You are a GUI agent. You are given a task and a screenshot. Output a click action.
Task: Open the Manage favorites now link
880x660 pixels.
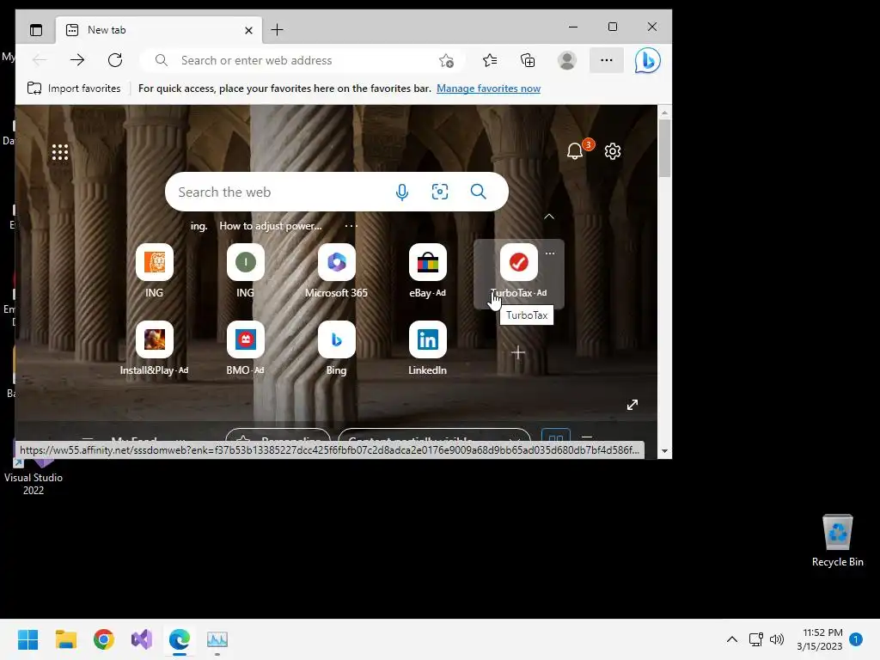488,89
